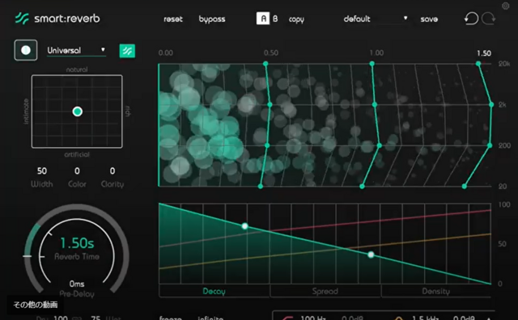Select the Decay tab

coord(214,291)
